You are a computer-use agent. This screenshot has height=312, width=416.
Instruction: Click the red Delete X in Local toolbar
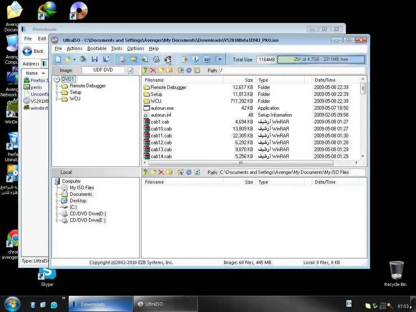click(x=161, y=172)
